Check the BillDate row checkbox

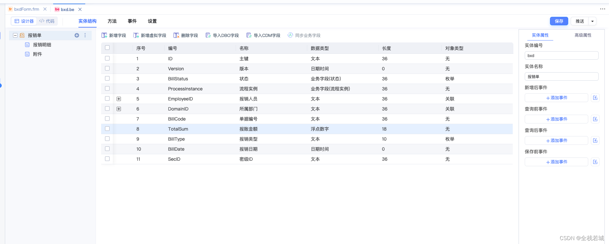click(107, 149)
